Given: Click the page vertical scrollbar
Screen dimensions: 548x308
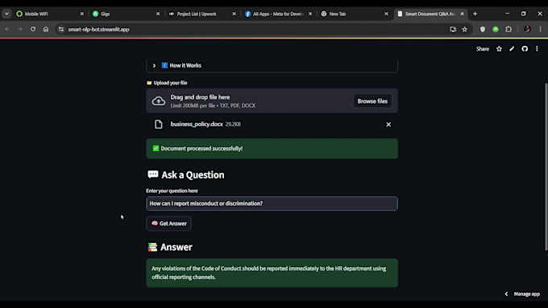Looking at the screenshot, I should [x=546, y=166].
